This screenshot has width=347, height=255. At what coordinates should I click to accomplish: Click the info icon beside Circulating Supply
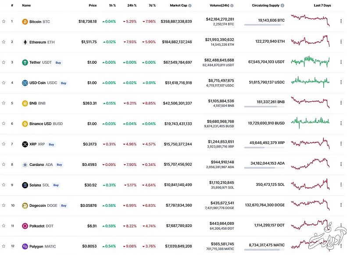283,6
